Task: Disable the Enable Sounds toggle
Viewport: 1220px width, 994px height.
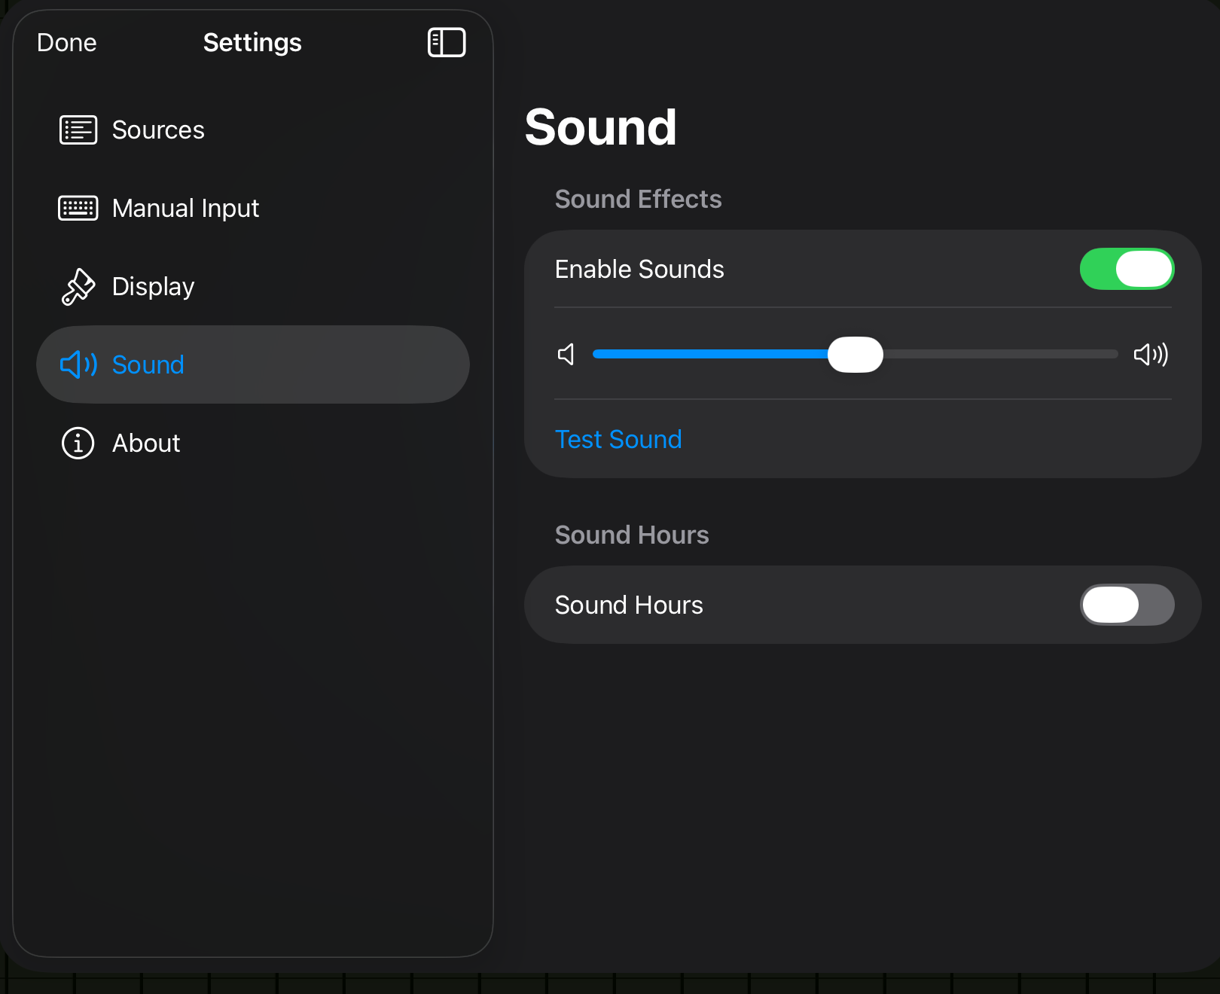Action: [x=1127, y=269]
